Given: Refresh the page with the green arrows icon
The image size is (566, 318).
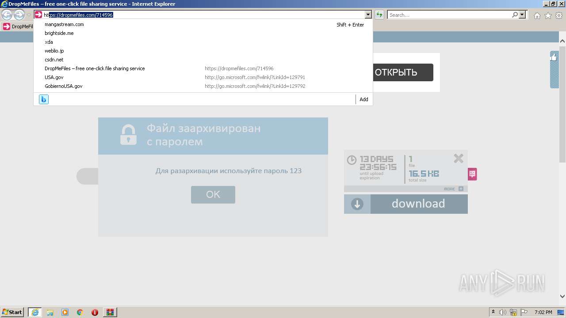Looking at the screenshot, I should [x=379, y=15].
